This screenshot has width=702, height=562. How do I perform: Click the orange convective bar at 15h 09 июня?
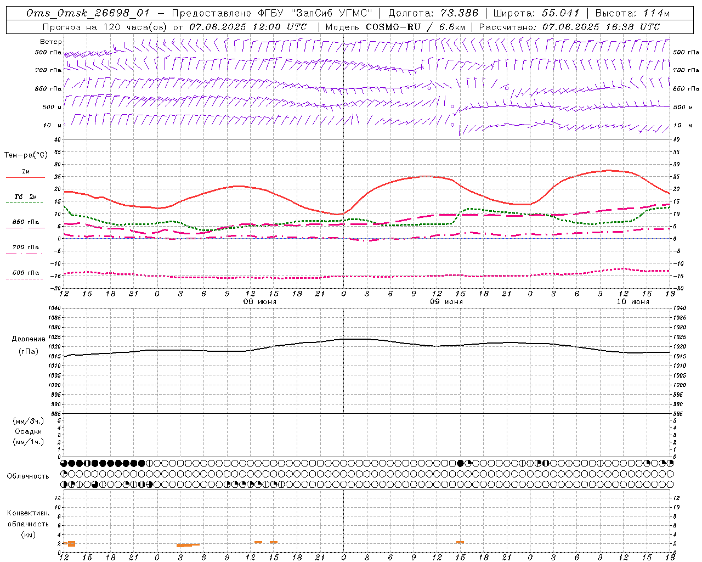[460, 542]
